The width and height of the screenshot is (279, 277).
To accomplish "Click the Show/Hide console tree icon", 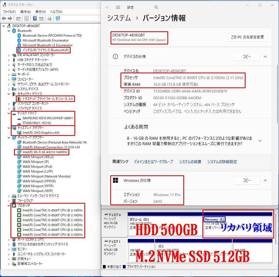I will [x=18, y=18].
